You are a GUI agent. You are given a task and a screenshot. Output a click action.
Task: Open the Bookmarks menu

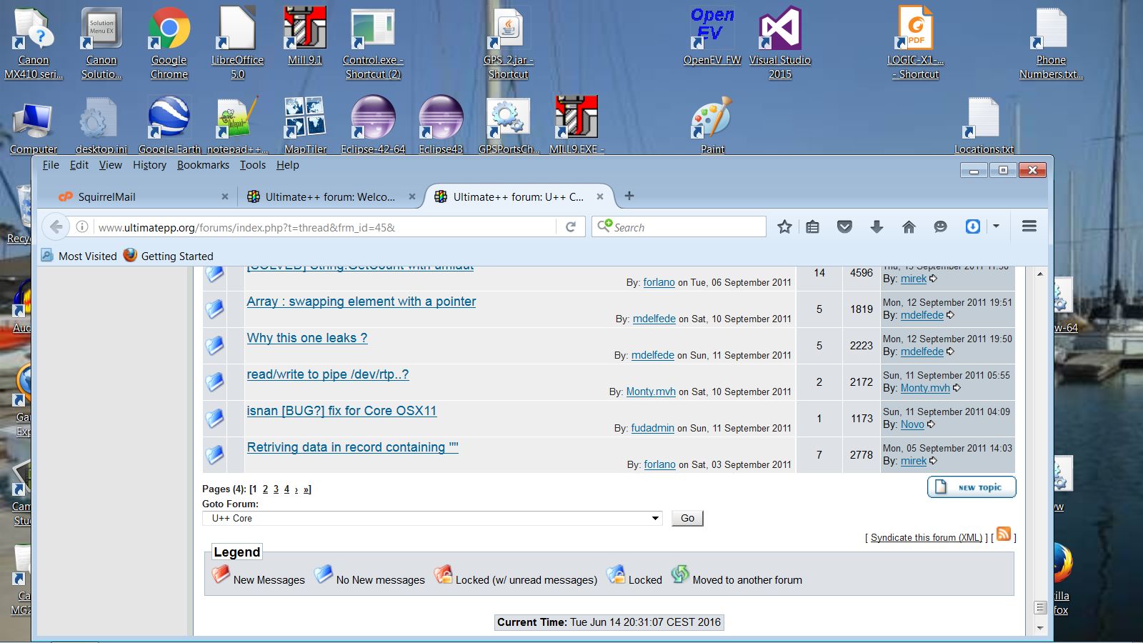[x=203, y=165]
